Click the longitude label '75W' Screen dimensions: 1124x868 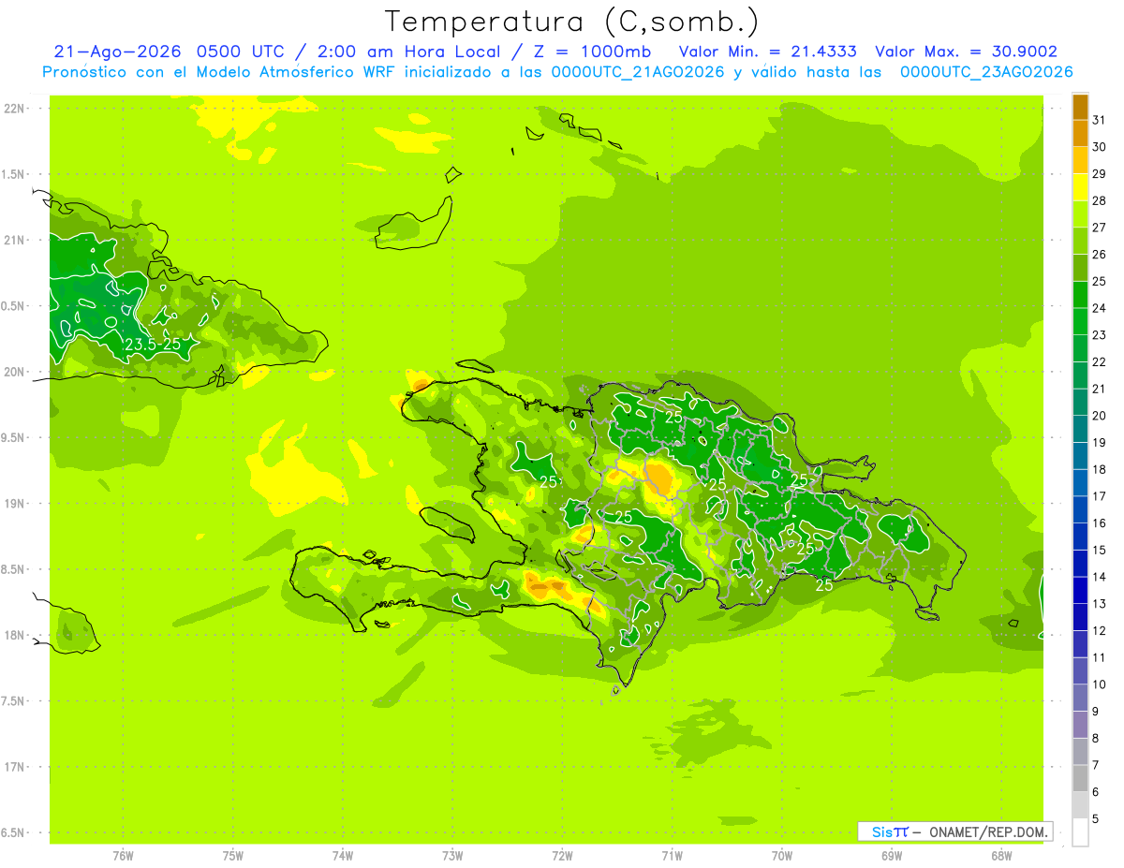point(233,856)
